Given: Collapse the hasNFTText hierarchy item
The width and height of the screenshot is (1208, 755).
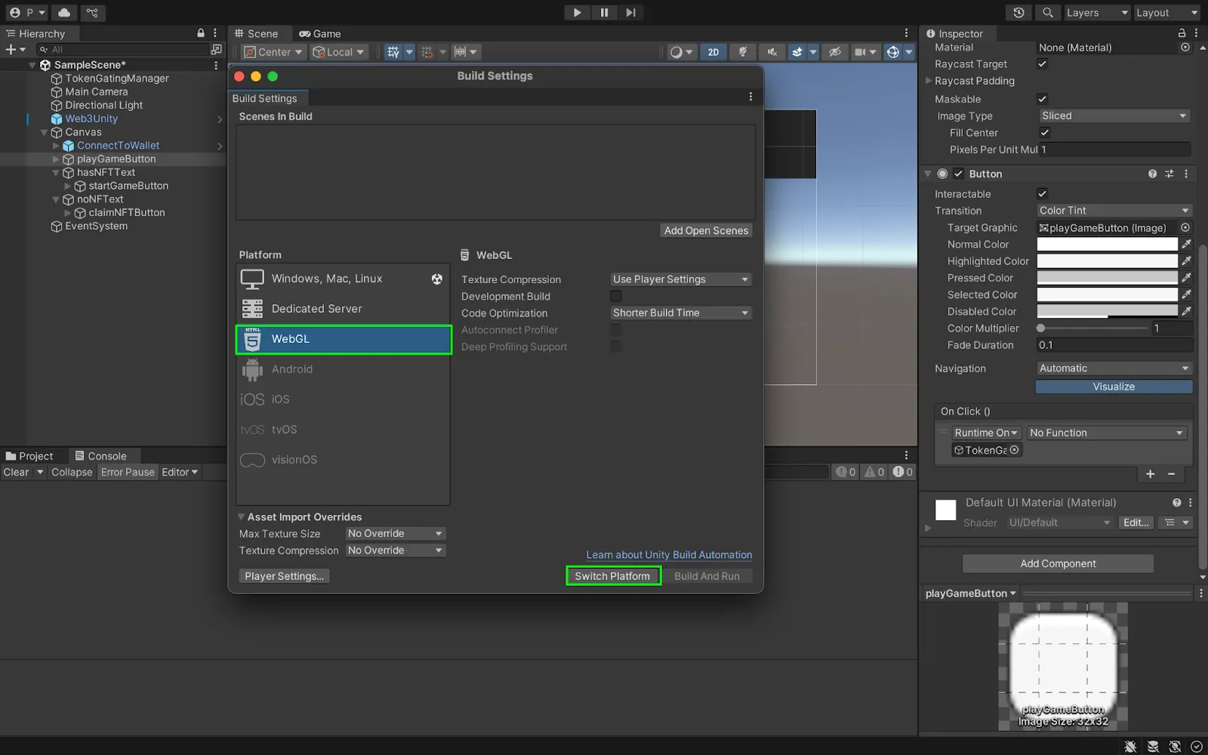Looking at the screenshot, I should point(56,173).
